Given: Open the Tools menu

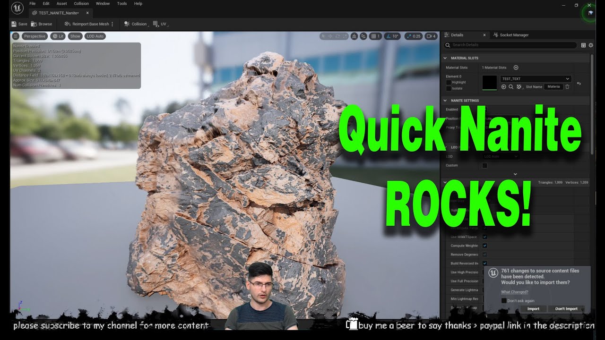Looking at the screenshot, I should (x=122, y=3).
